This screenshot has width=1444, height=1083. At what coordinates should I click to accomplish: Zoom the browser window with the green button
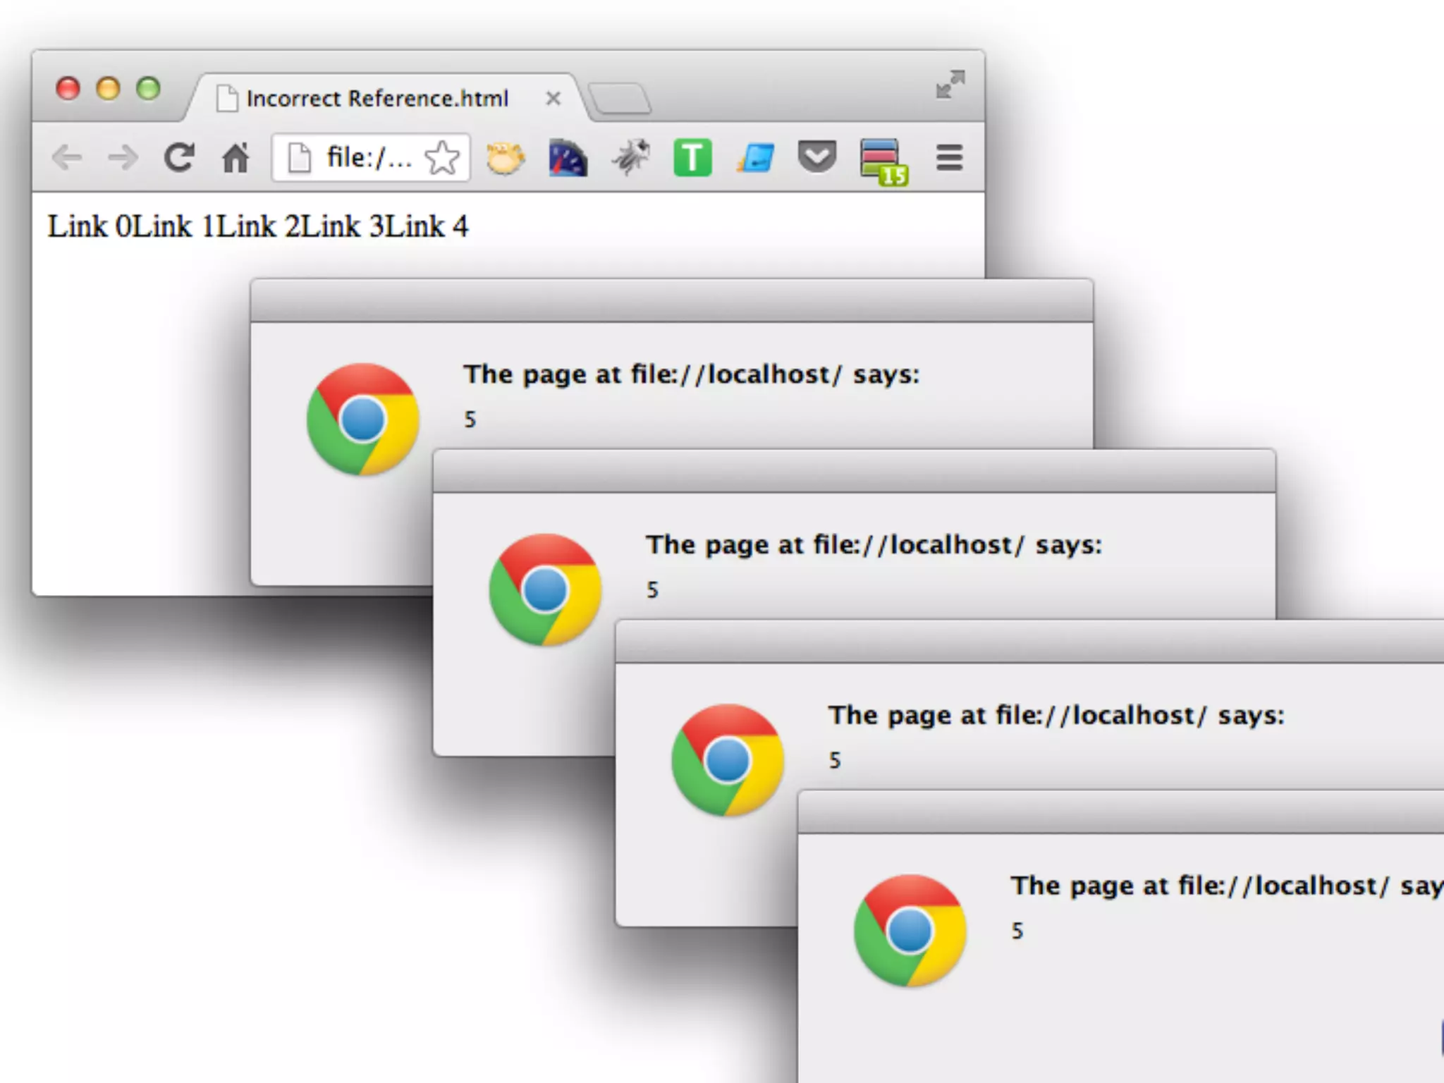(x=149, y=89)
